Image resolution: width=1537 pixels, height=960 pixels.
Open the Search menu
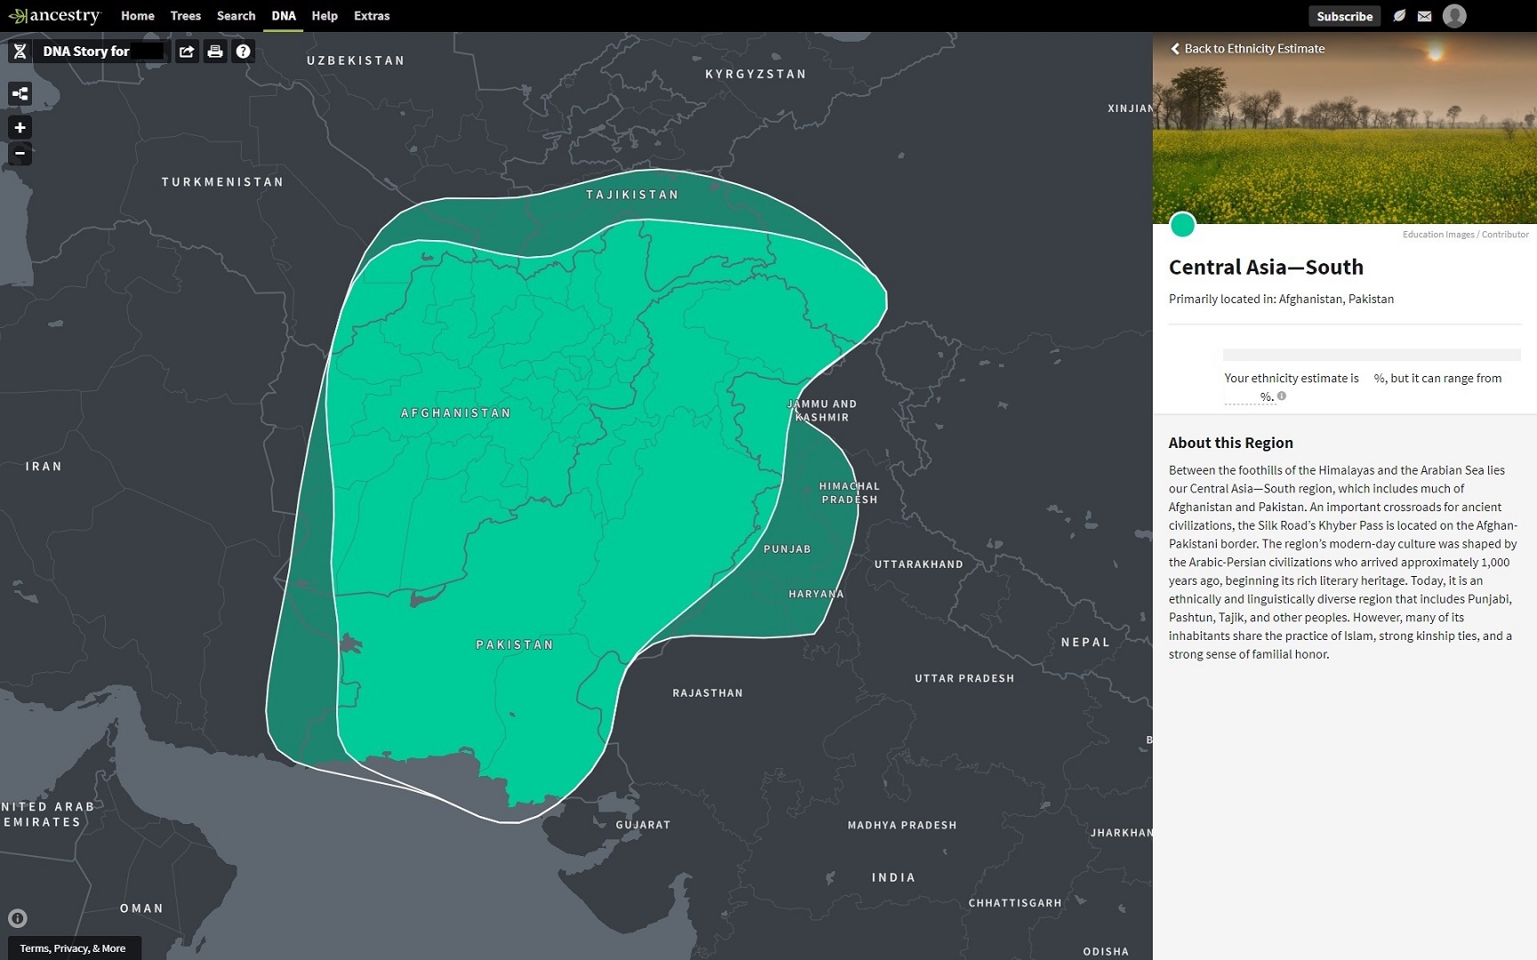click(x=236, y=16)
